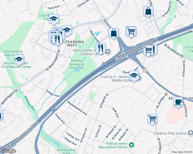Open the shopping cart marker north of I-395 Express Lanes
Image resolution: width=193 pixels, height=154 pixels.
[131, 32]
